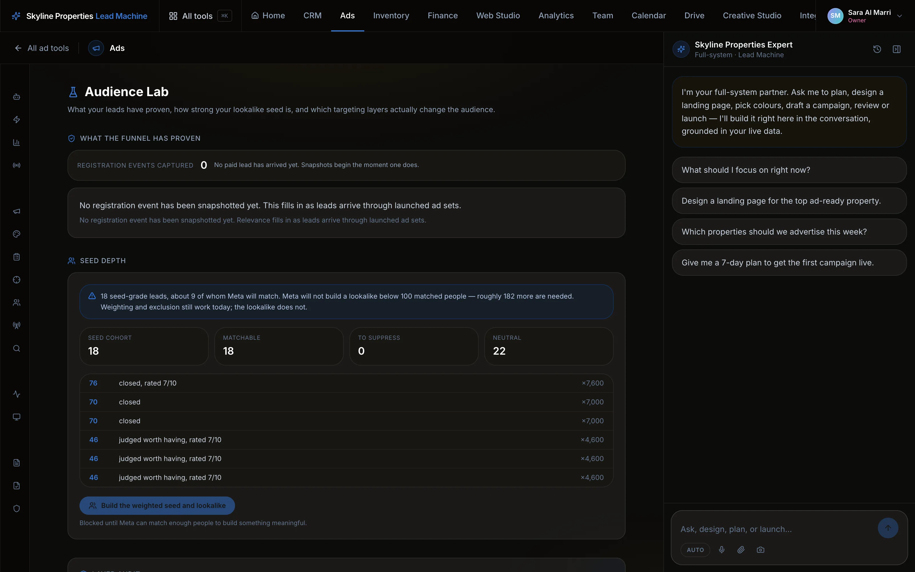This screenshot has height=572, width=915.
Task: Open the Analytics tab
Action: pyautogui.click(x=556, y=15)
